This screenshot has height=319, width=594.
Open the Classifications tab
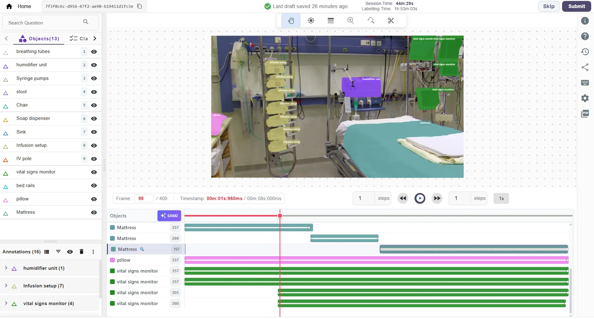tap(79, 38)
